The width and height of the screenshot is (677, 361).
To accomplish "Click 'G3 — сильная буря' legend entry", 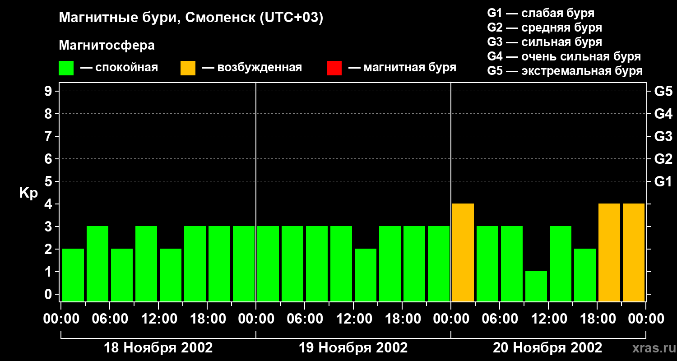I will pyautogui.click(x=545, y=42).
